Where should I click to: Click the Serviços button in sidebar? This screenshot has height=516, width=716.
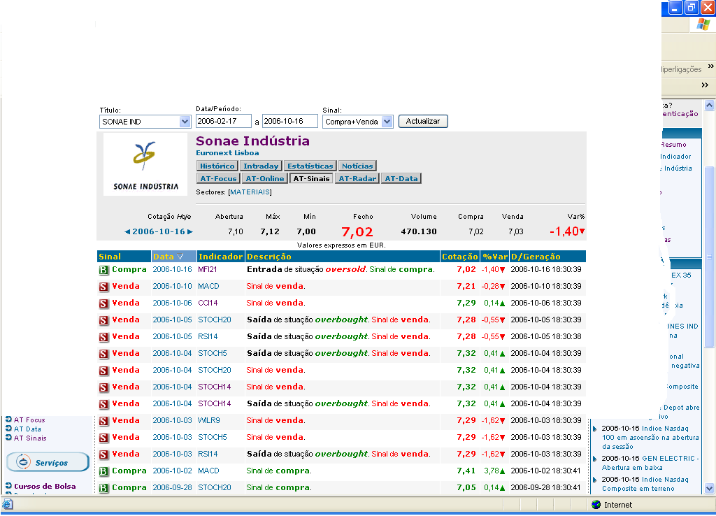click(x=48, y=462)
